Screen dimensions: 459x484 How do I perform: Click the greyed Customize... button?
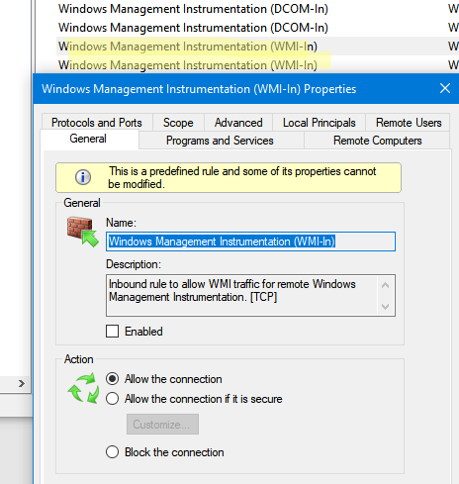162,425
